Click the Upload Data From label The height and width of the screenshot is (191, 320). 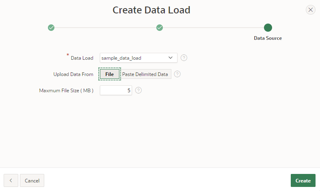pyautogui.click(x=73, y=74)
